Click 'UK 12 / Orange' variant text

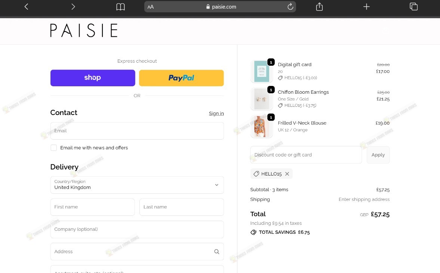pyautogui.click(x=292, y=130)
